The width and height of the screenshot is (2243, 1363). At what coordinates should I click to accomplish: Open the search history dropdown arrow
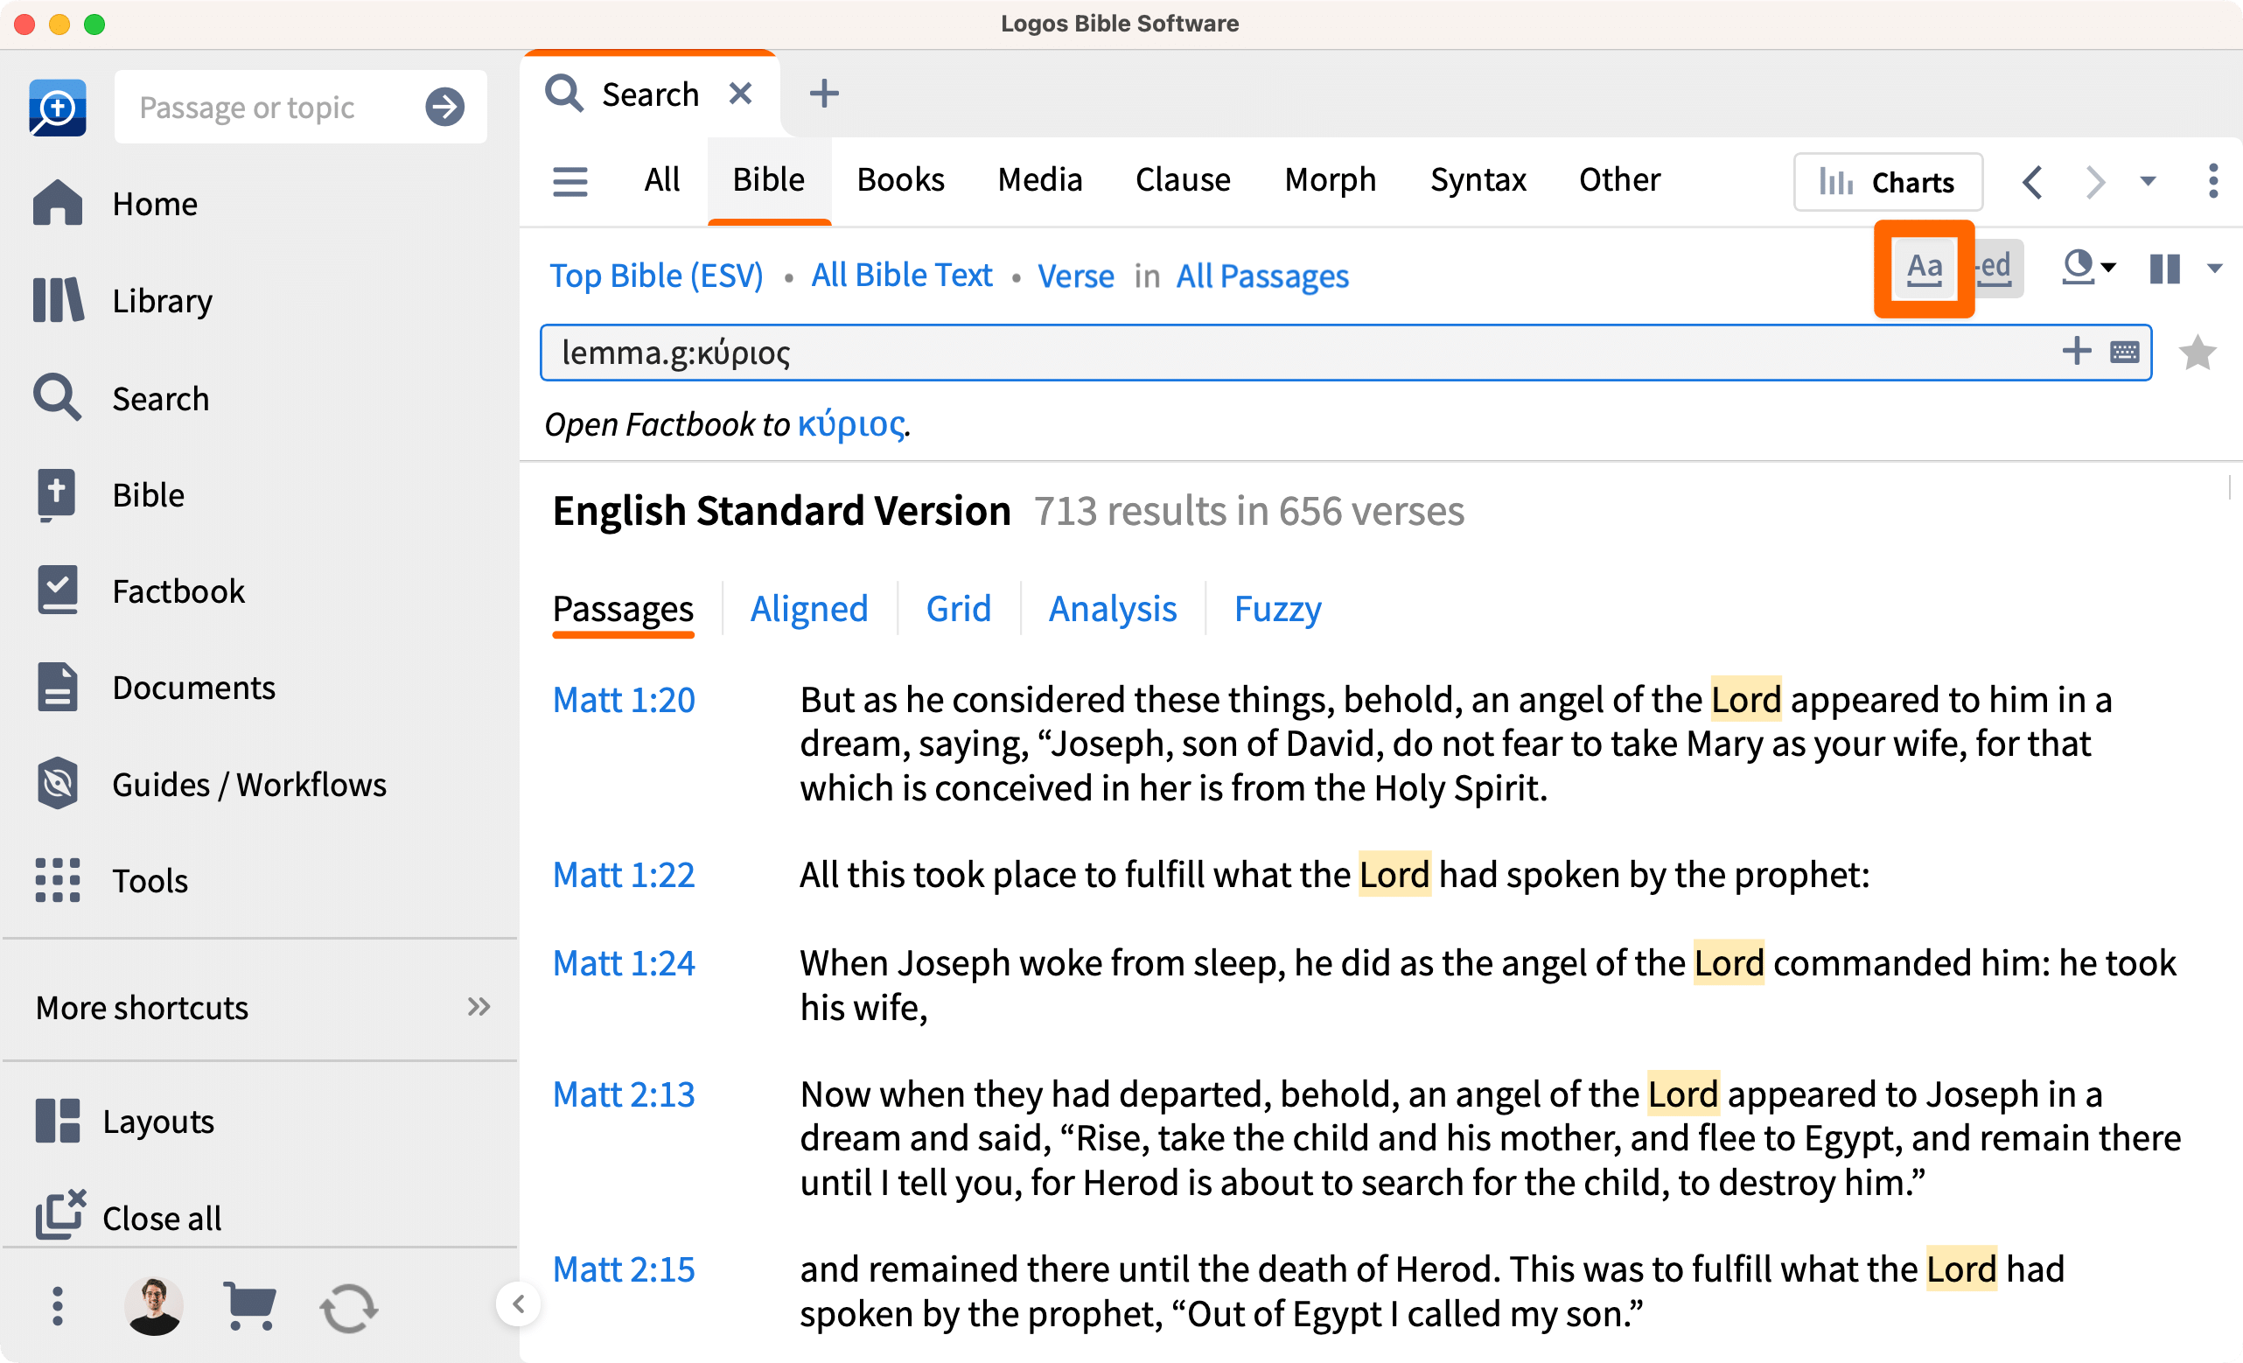[x=2147, y=181]
